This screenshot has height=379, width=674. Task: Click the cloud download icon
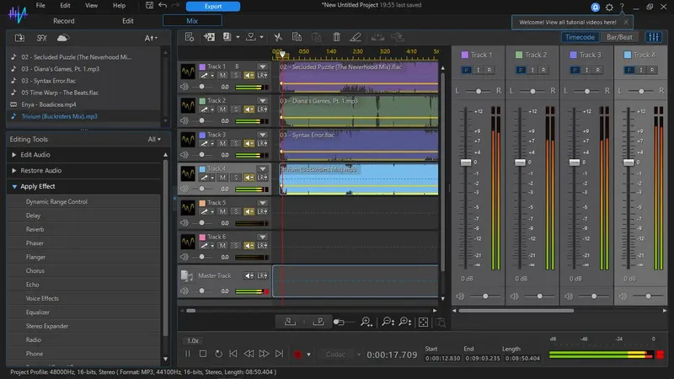coord(62,38)
